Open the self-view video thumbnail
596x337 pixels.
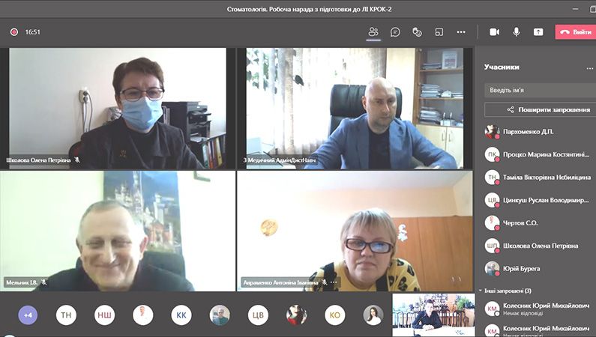click(433, 315)
